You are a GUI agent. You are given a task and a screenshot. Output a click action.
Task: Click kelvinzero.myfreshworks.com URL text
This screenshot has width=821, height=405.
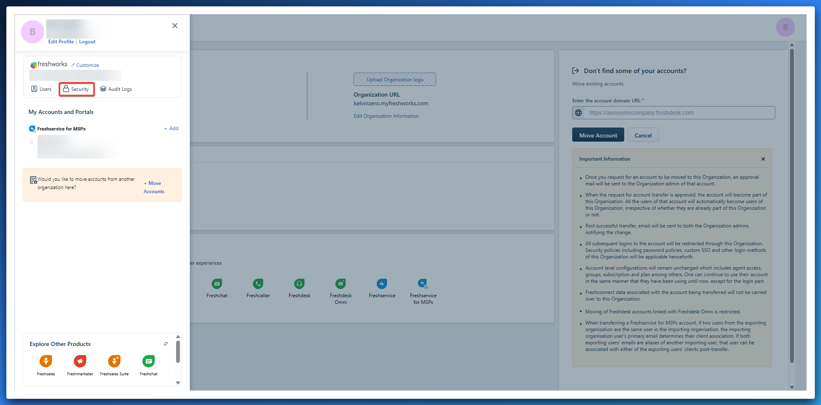[391, 104]
